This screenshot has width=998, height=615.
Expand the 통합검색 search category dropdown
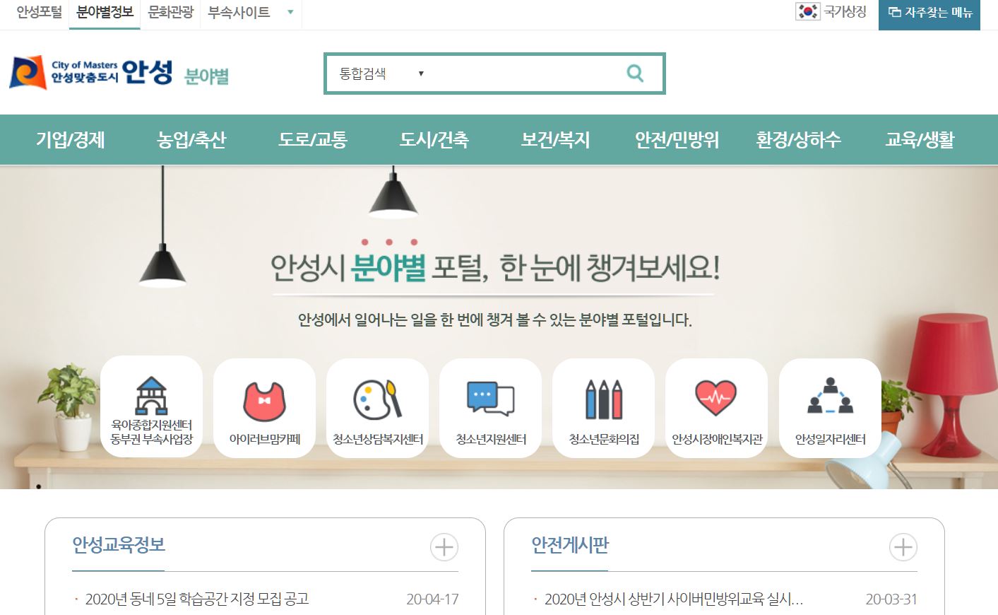pos(382,74)
